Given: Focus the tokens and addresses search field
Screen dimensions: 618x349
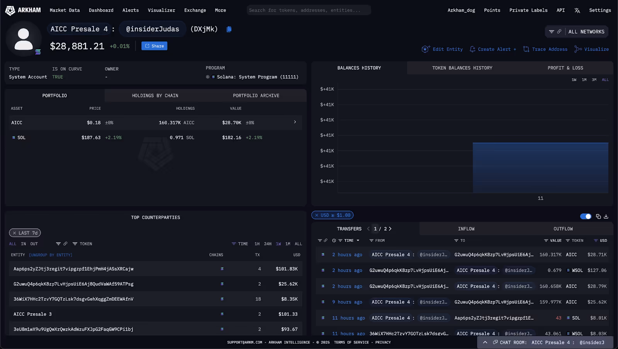Looking at the screenshot, I should (309, 10).
